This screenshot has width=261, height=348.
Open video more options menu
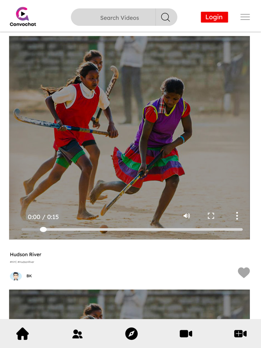pos(237,216)
